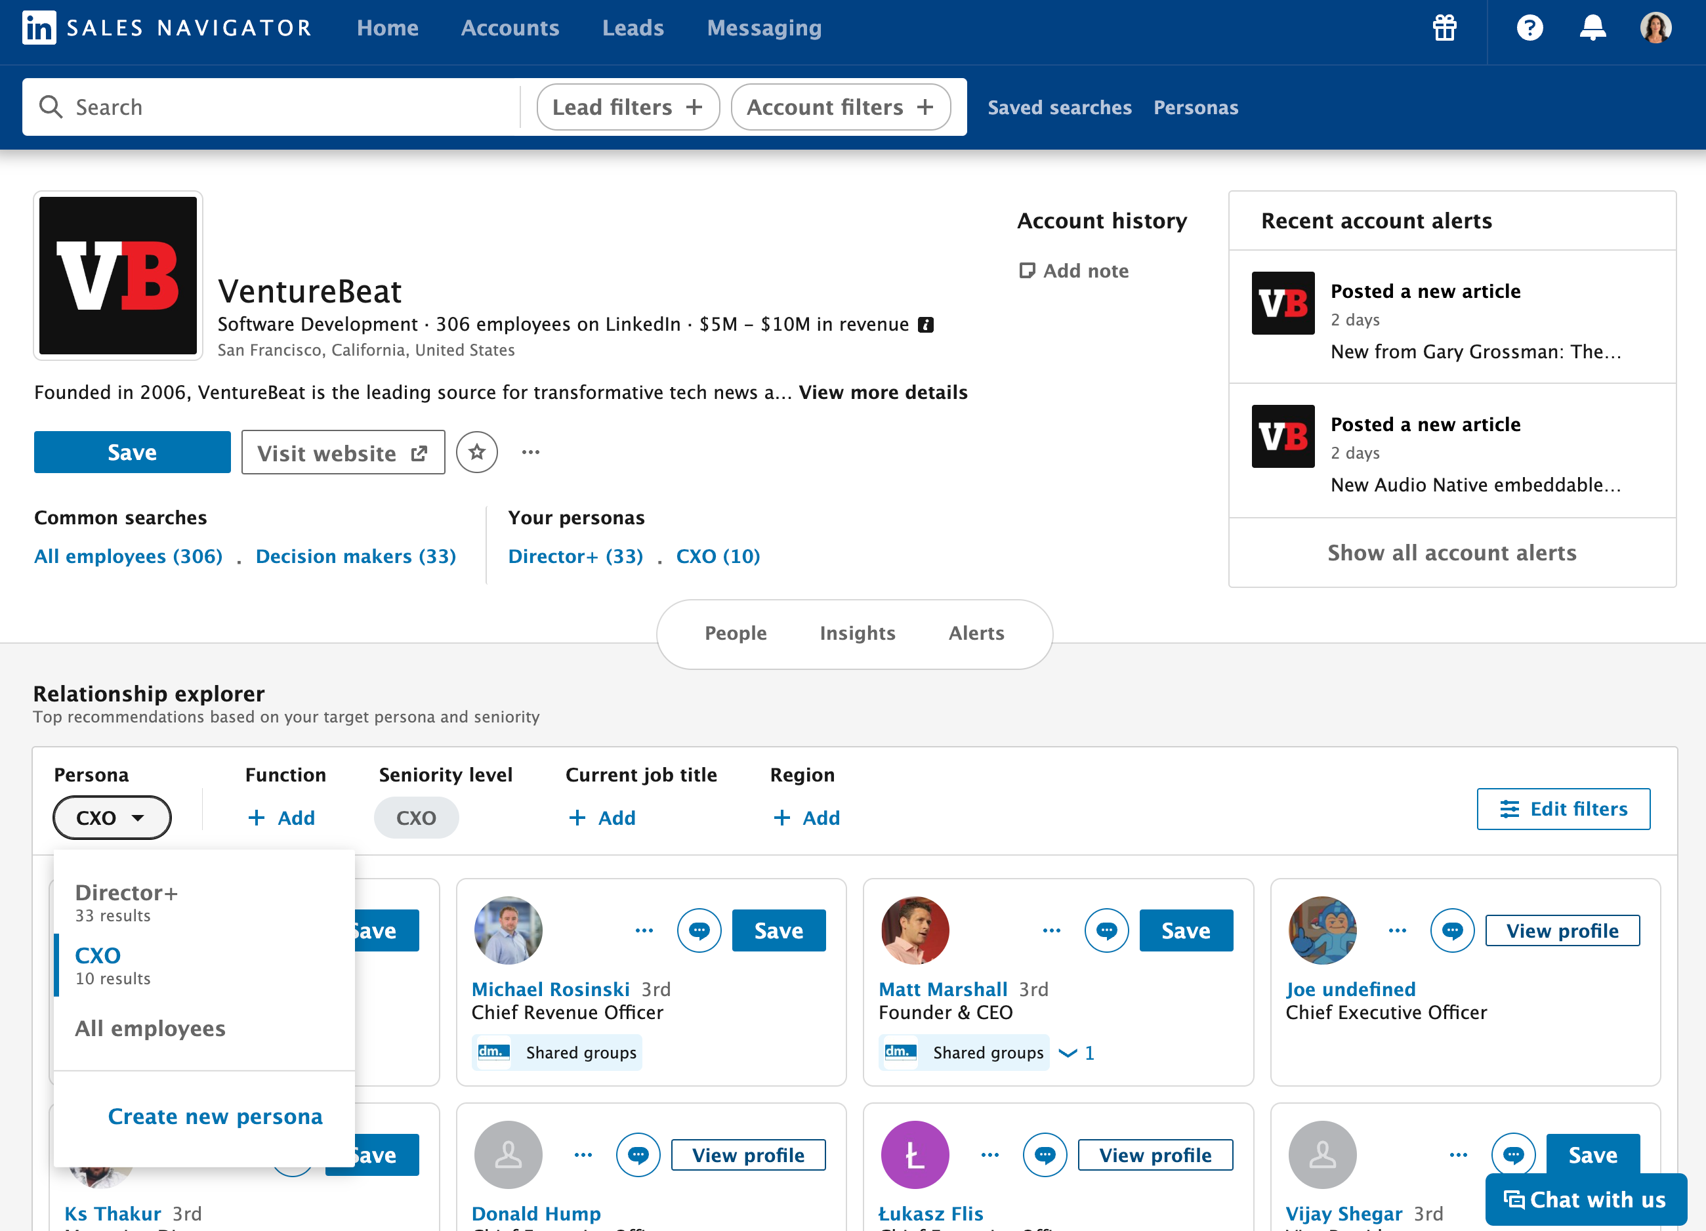Click View more details

pos(883,393)
